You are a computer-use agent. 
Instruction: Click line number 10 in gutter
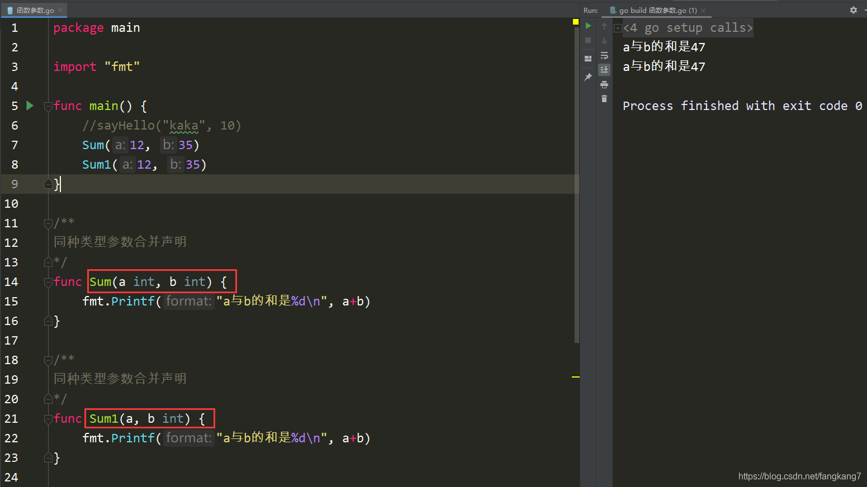pos(11,204)
